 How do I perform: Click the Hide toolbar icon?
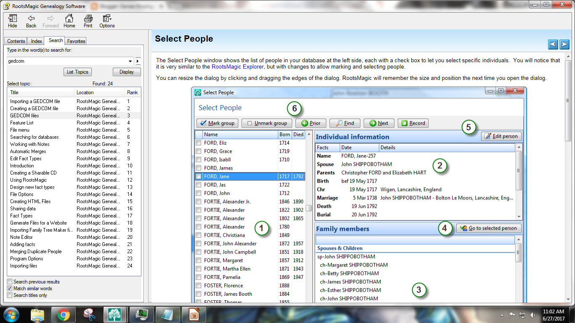coord(13,21)
